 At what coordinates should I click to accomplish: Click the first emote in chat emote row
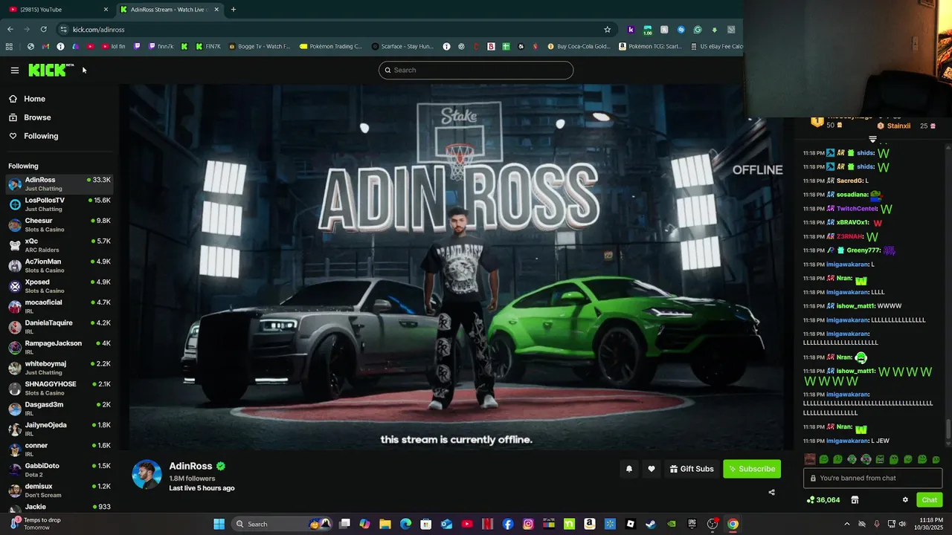(810, 460)
